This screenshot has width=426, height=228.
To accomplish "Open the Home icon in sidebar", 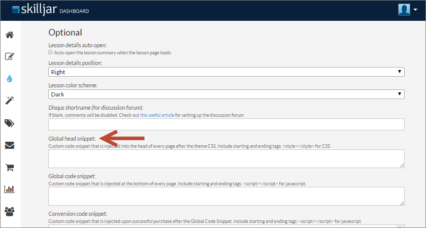I will coord(10,35).
